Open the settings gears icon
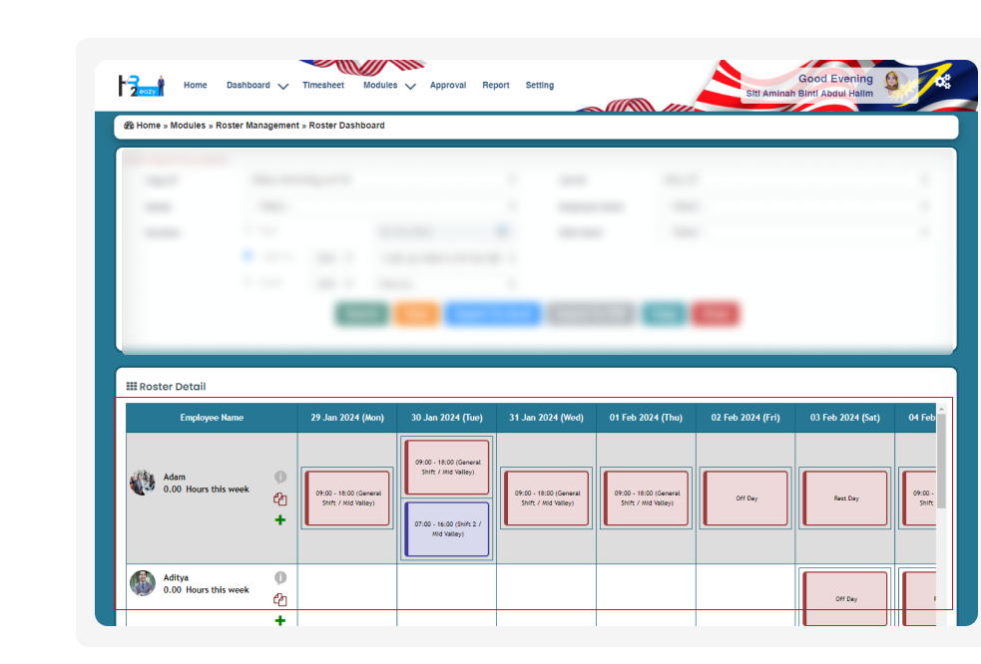The image size is (981, 664). click(x=942, y=82)
